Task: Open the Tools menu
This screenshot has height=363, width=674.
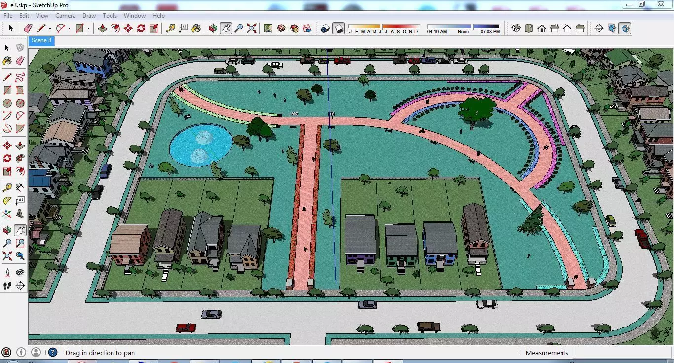Action: coord(110,16)
